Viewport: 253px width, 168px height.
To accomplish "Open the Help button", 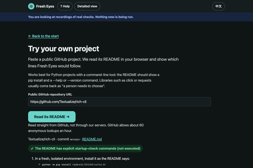I will tap(65, 6).
